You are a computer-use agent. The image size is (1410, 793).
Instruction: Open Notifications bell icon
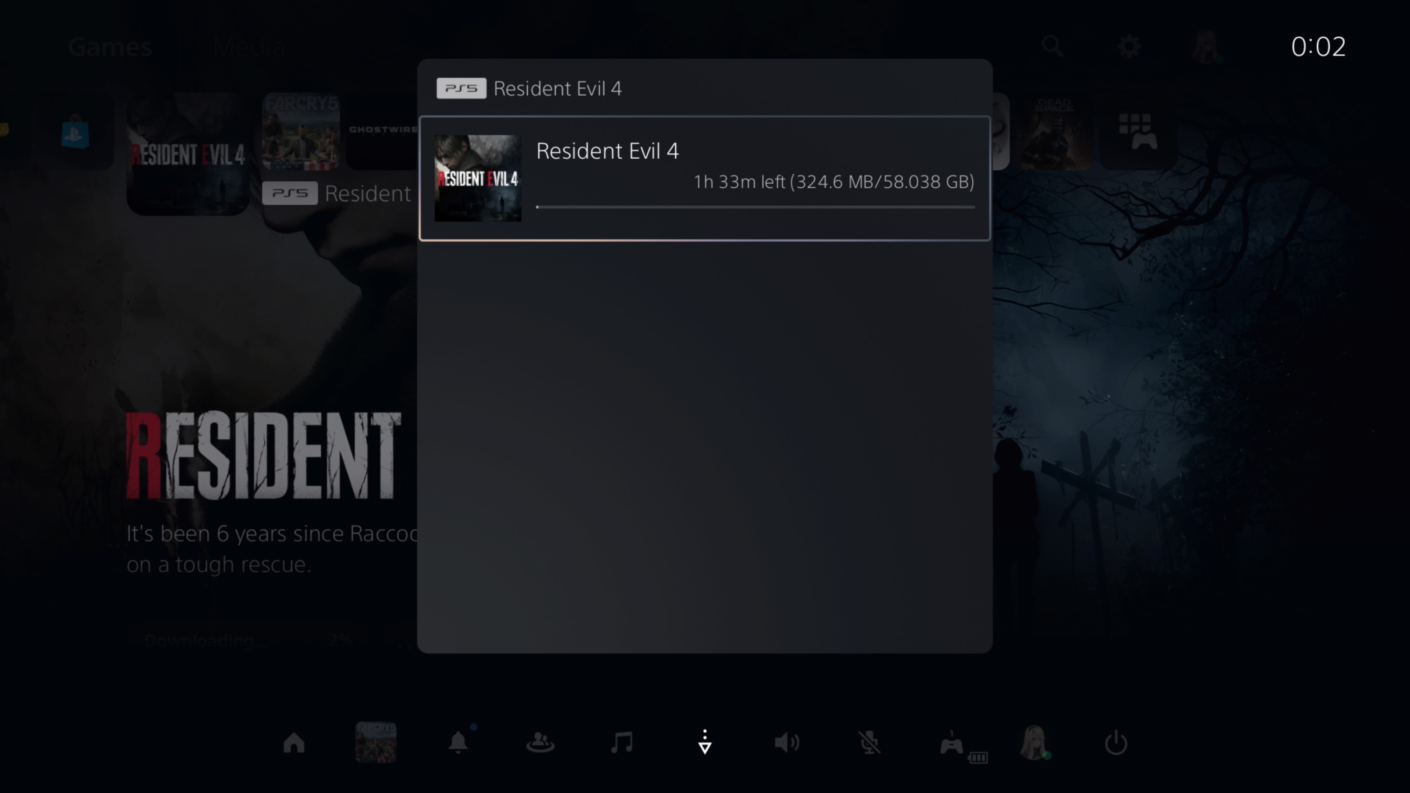pyautogui.click(x=458, y=743)
